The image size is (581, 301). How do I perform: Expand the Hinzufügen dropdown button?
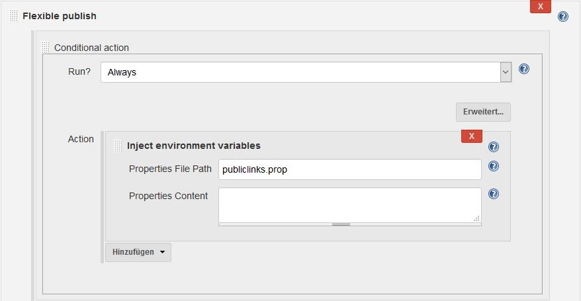point(138,252)
